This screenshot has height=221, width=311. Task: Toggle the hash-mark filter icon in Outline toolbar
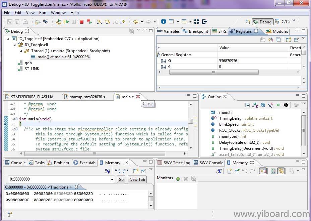[286, 105]
